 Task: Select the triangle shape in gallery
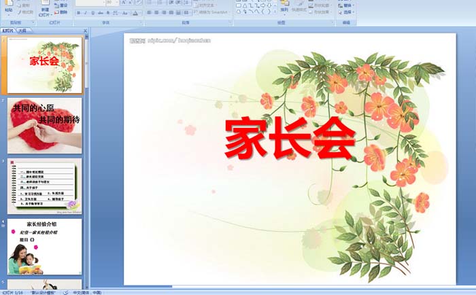(x=245, y=5)
